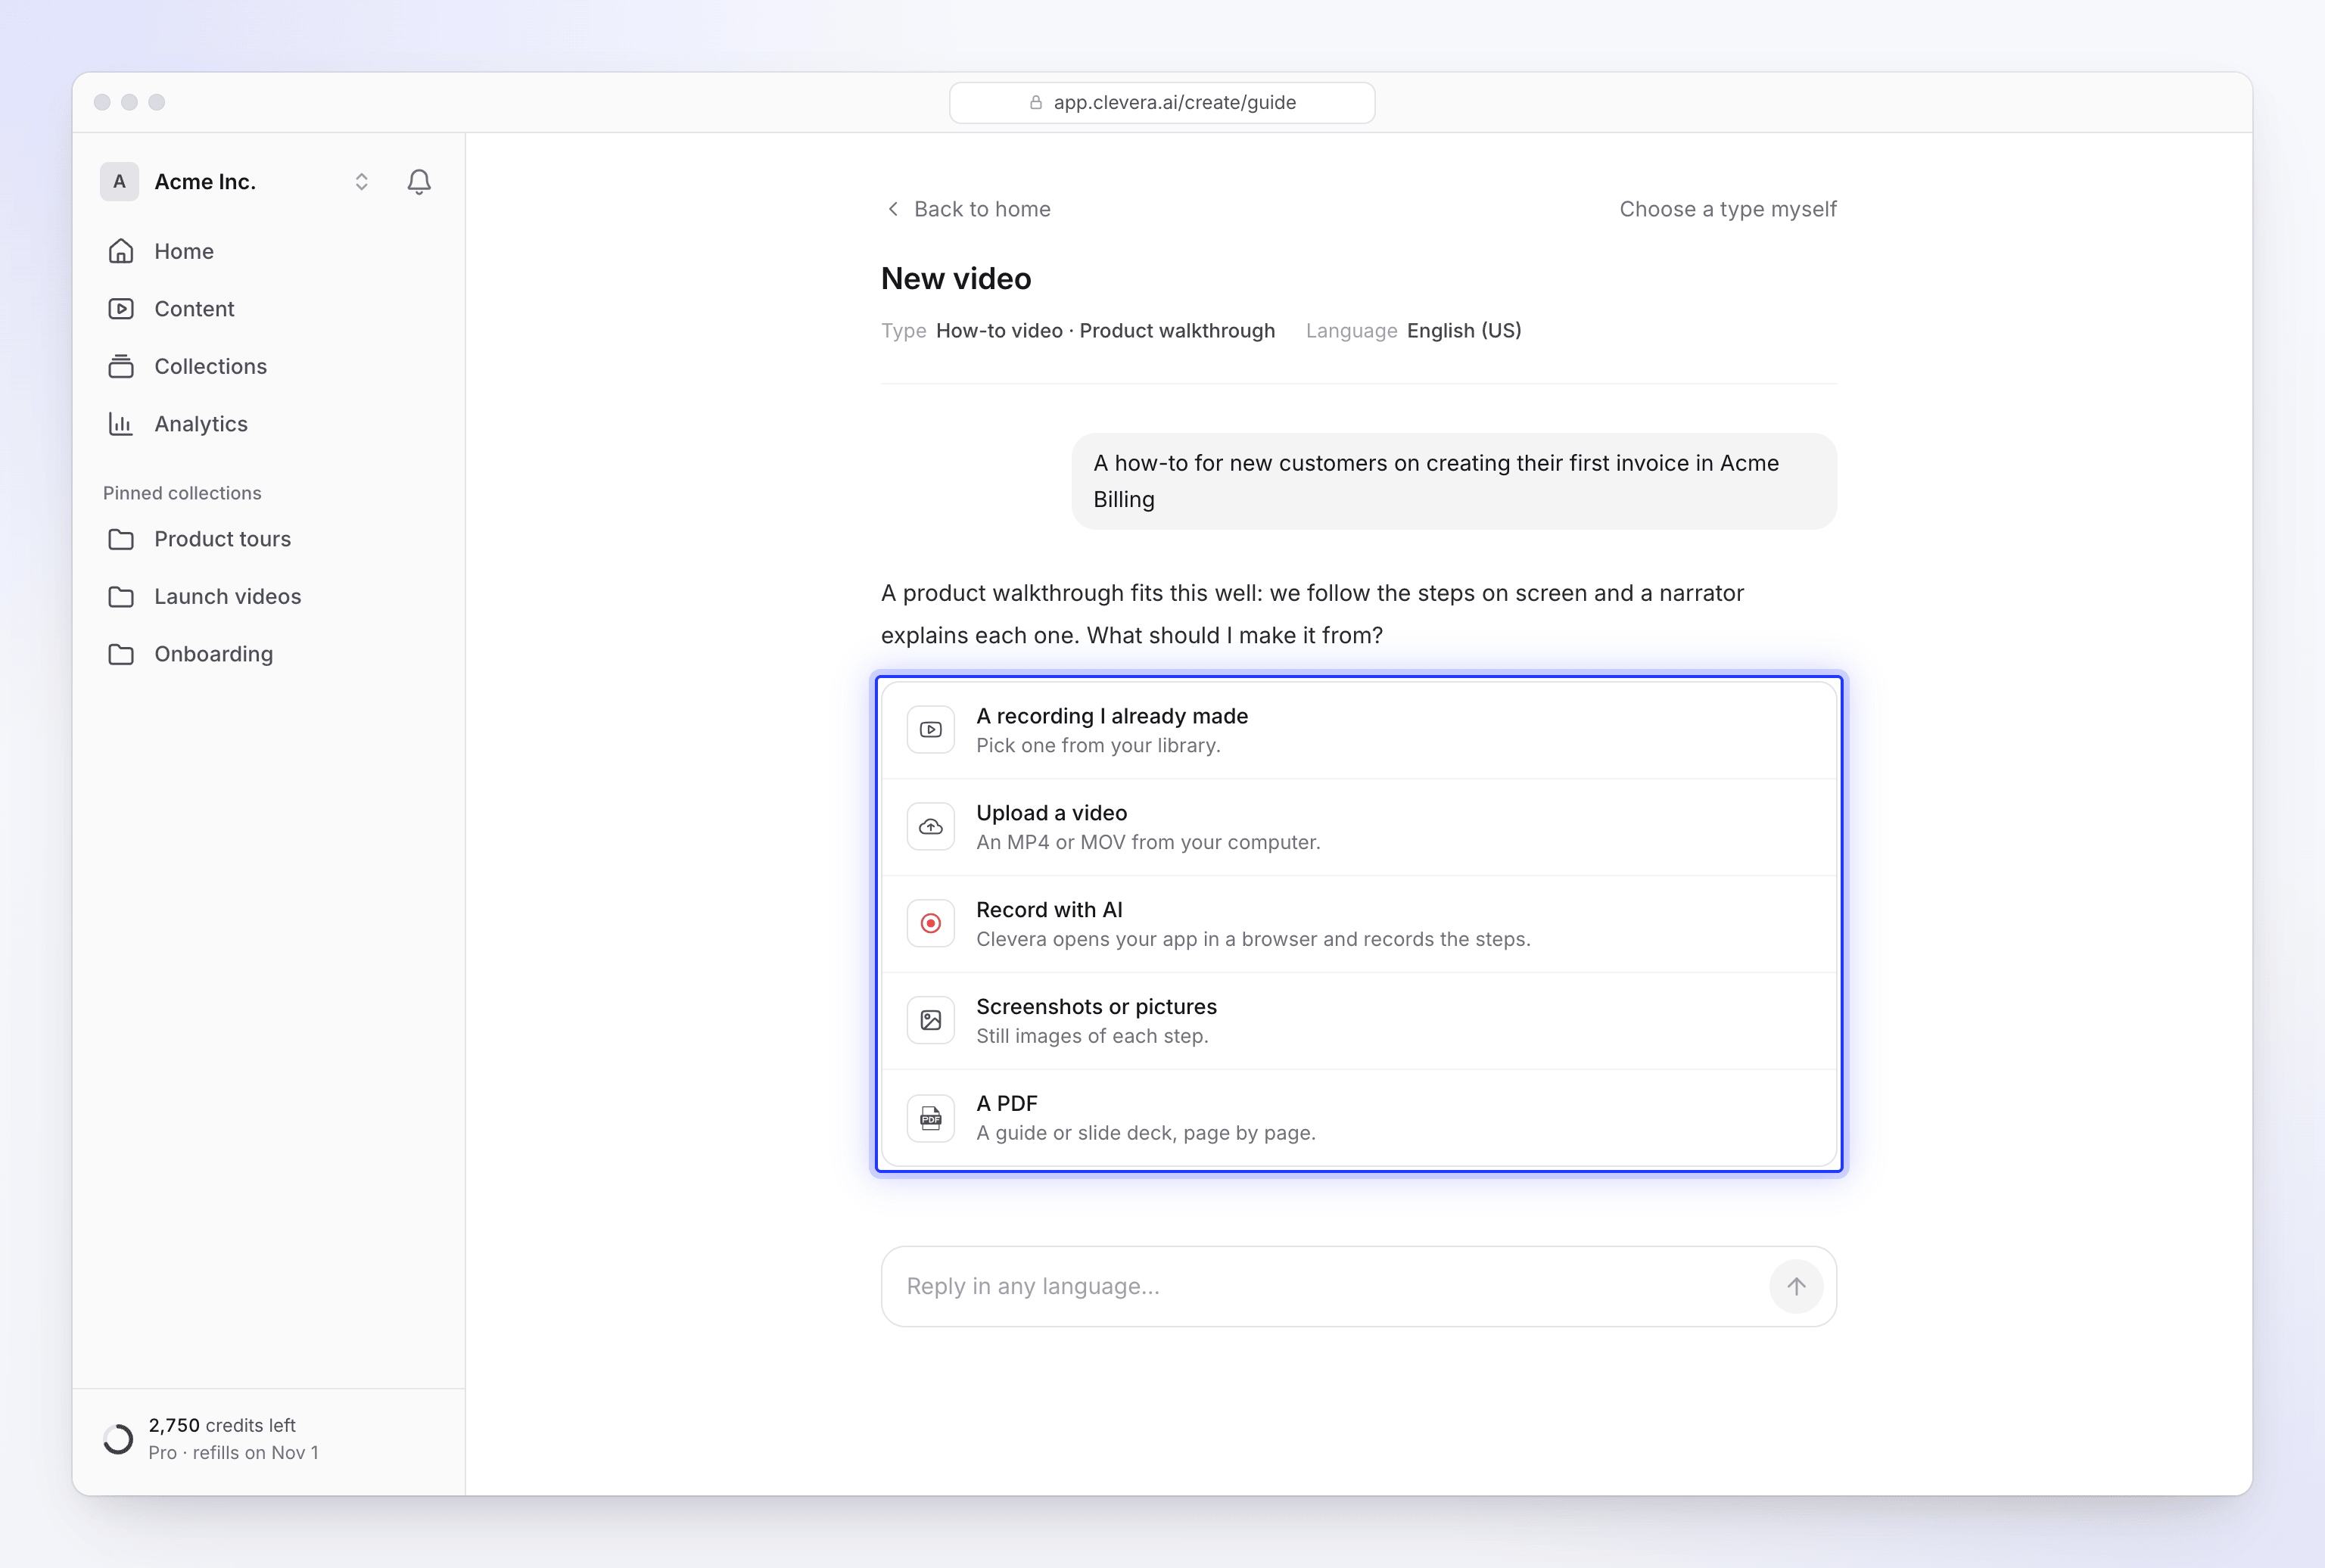Image resolution: width=2325 pixels, height=1568 pixels.
Task: Click the red record icon
Action: (x=931, y=924)
